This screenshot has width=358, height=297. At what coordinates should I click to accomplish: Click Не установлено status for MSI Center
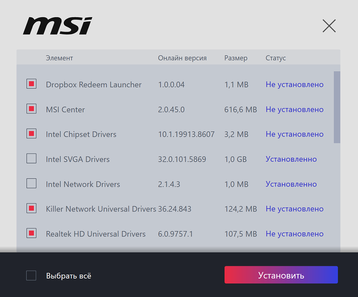(295, 110)
